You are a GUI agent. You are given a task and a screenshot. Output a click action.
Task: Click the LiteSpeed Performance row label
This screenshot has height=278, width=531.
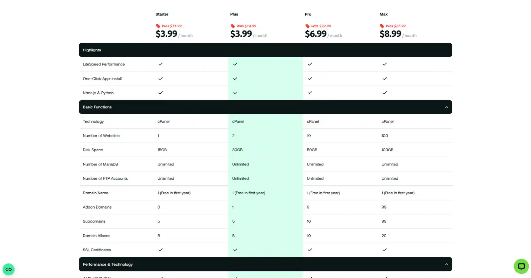[x=104, y=64]
